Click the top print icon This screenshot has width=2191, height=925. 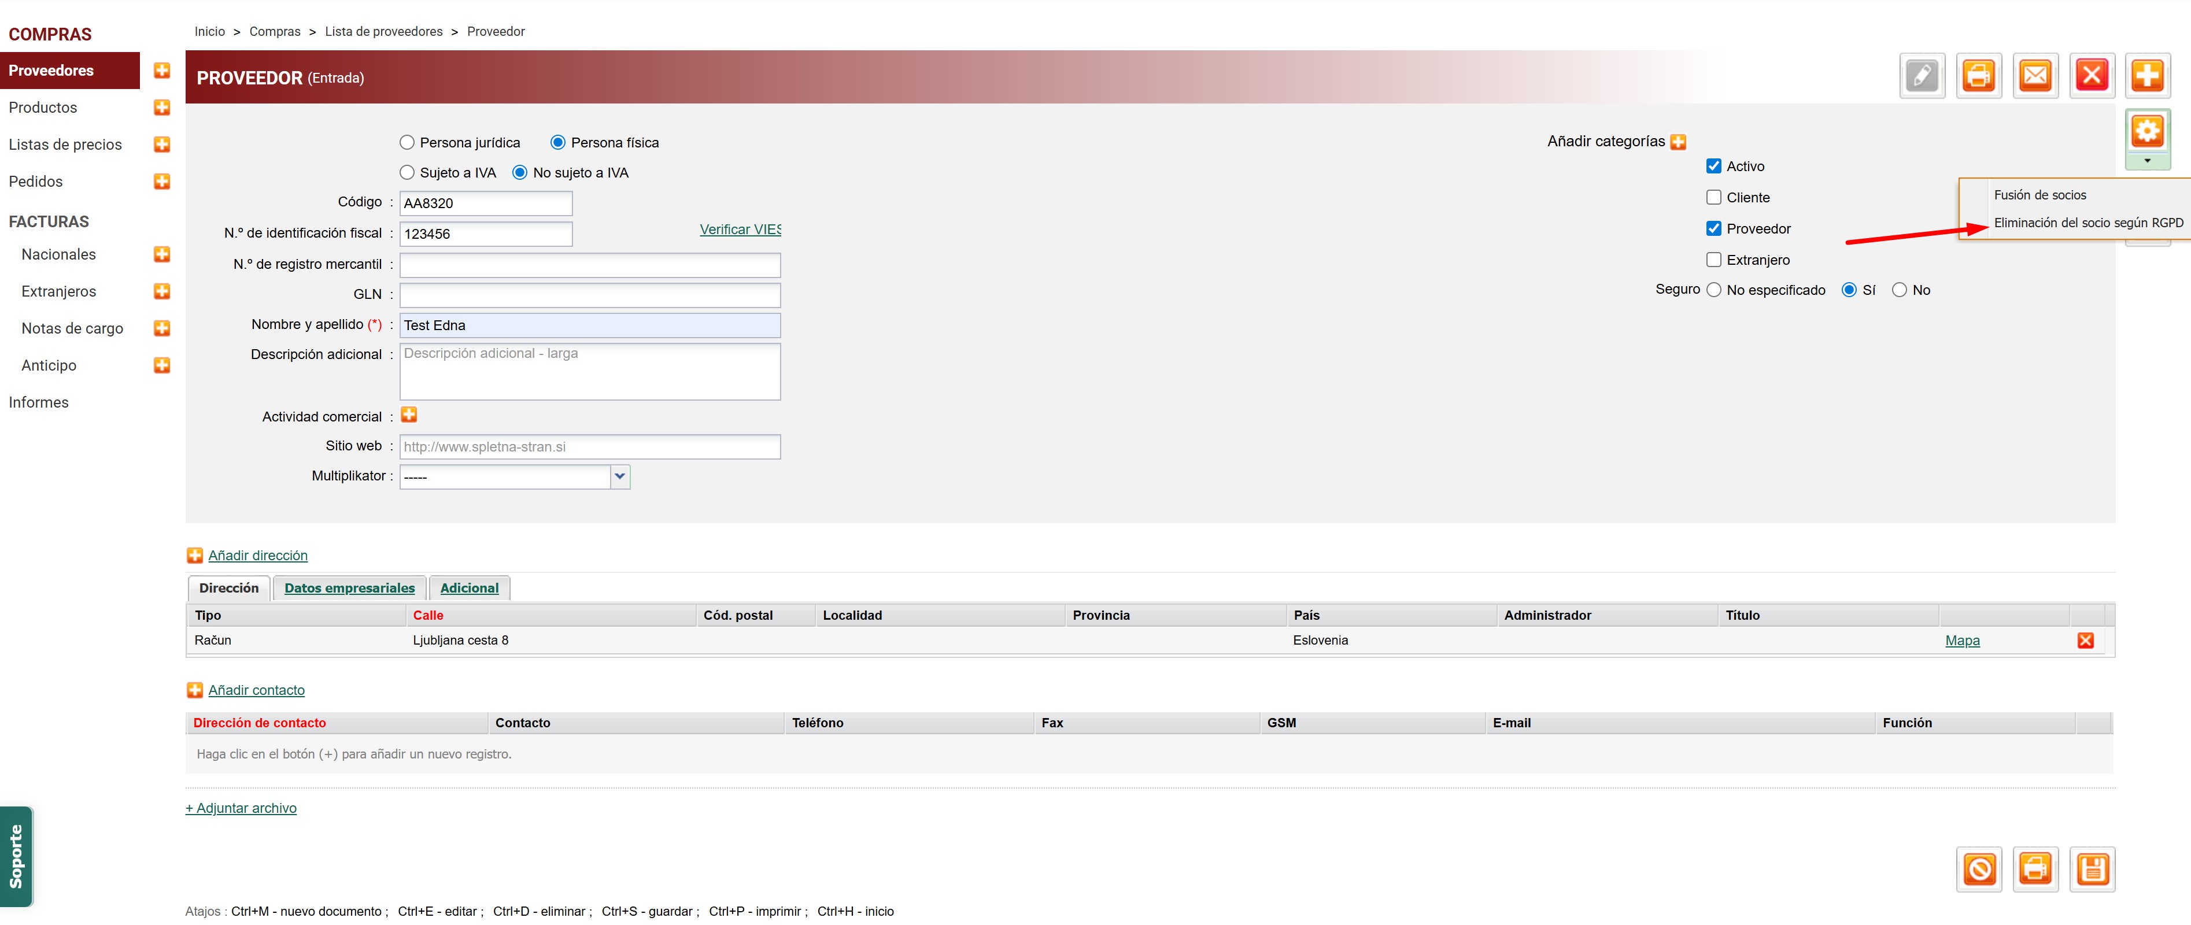1978,76
